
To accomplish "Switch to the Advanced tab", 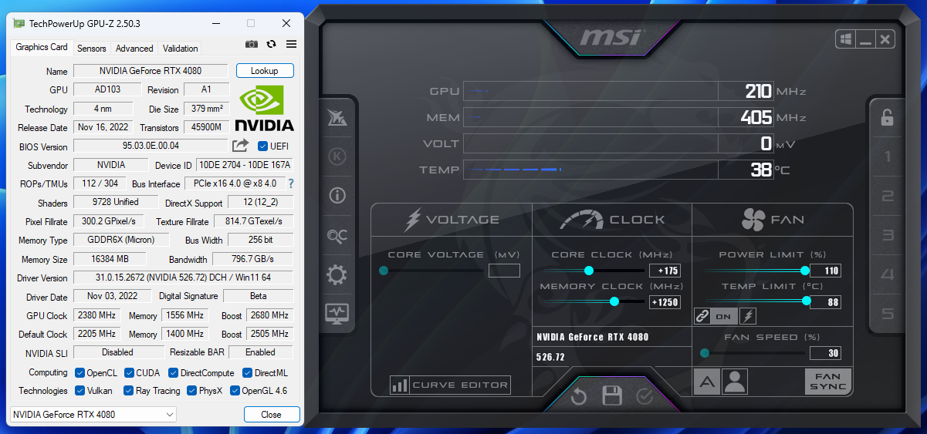I will point(134,48).
